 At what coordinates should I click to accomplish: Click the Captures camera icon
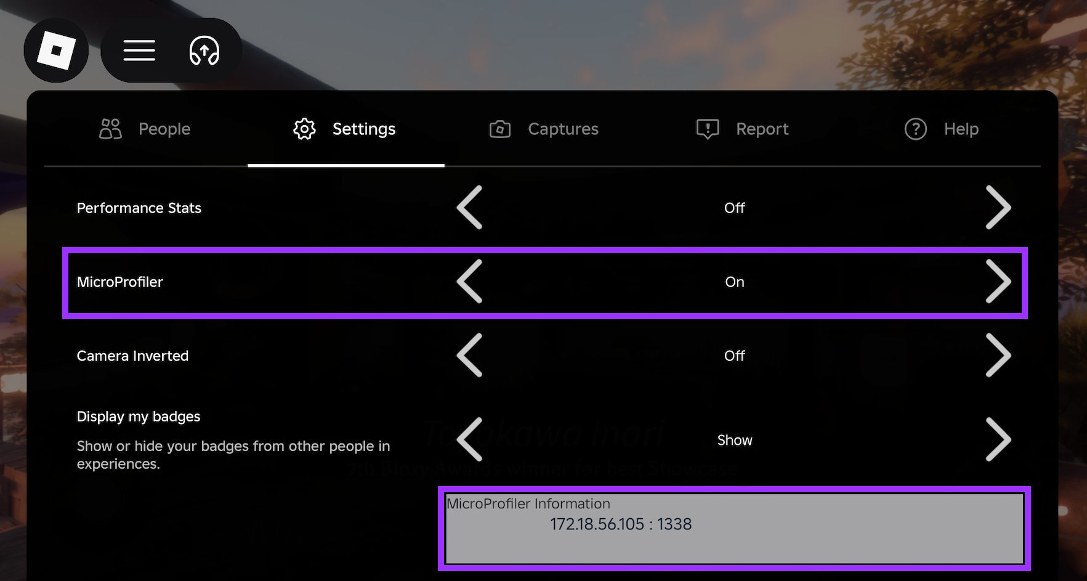click(500, 129)
